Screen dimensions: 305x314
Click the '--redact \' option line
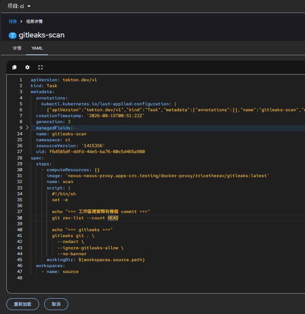[71, 242]
